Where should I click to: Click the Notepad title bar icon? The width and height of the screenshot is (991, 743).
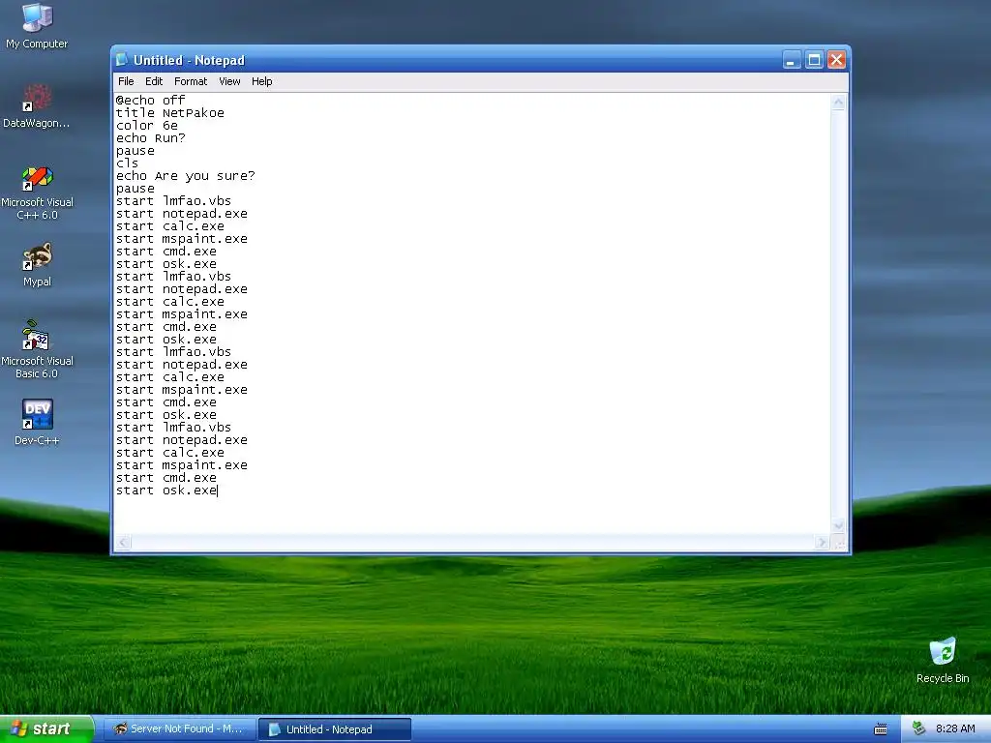122,59
